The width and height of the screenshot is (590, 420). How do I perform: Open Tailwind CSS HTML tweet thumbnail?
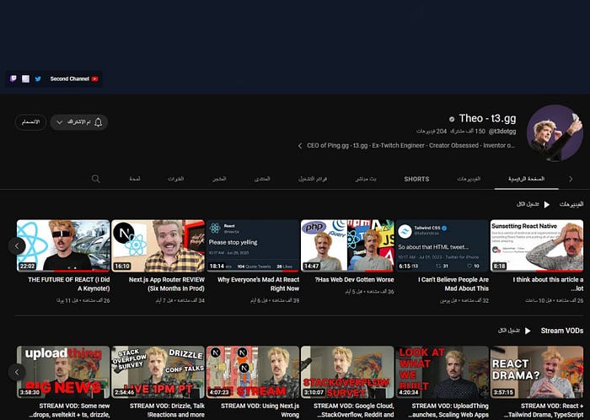tap(442, 245)
